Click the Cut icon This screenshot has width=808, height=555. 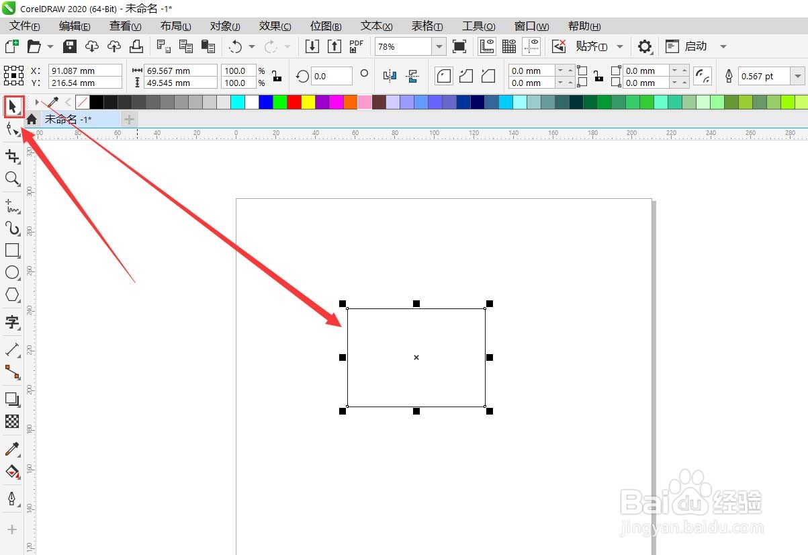(x=163, y=46)
